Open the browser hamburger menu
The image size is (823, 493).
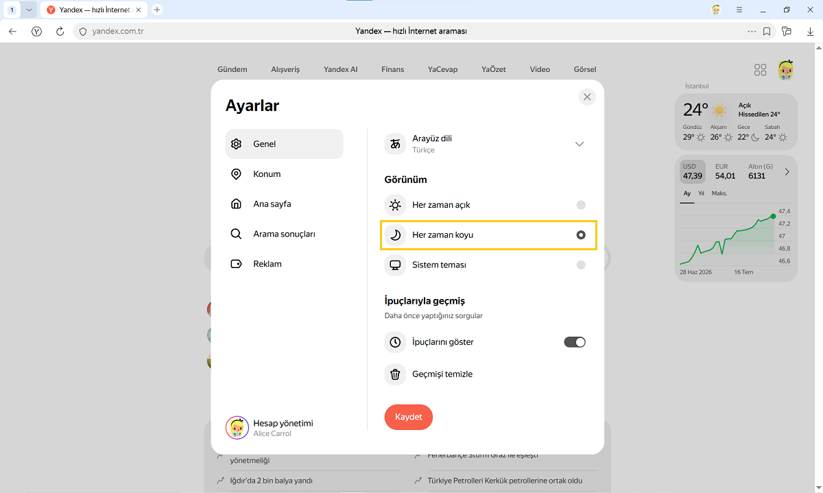(739, 10)
